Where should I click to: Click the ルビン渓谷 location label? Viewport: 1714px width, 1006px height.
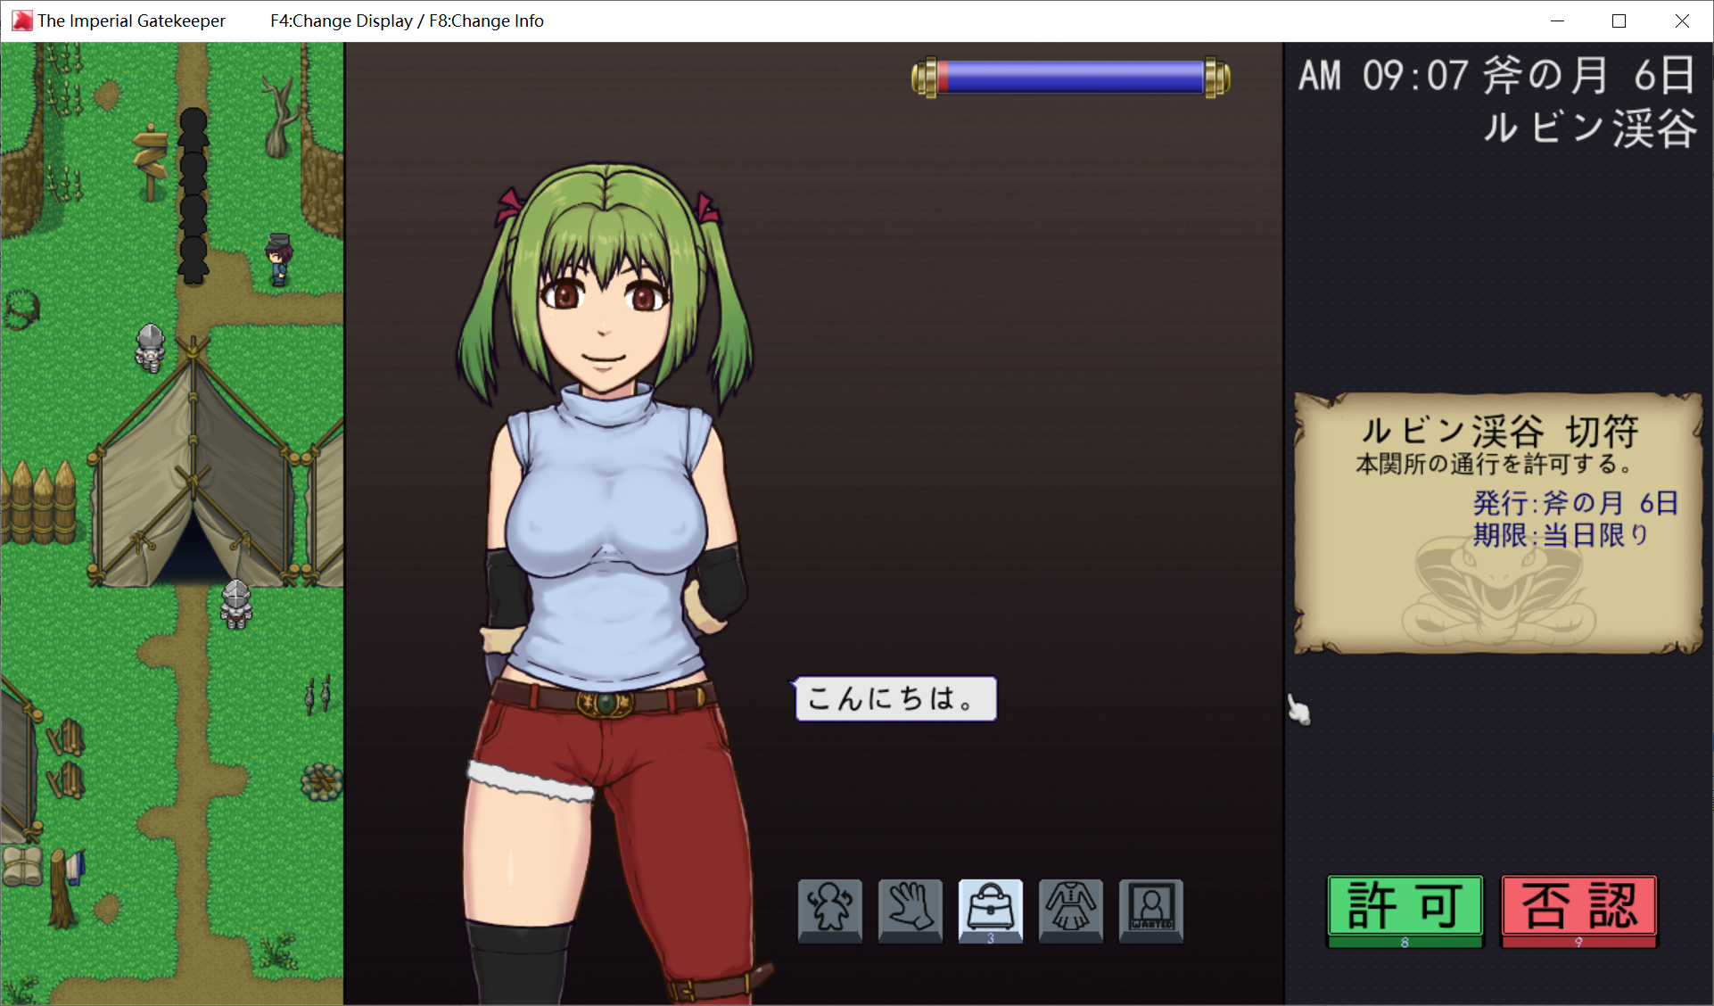pos(1590,128)
